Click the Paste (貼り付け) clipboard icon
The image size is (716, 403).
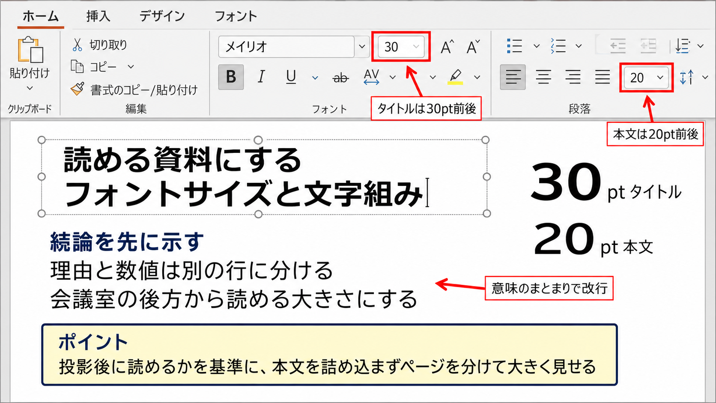(30, 50)
